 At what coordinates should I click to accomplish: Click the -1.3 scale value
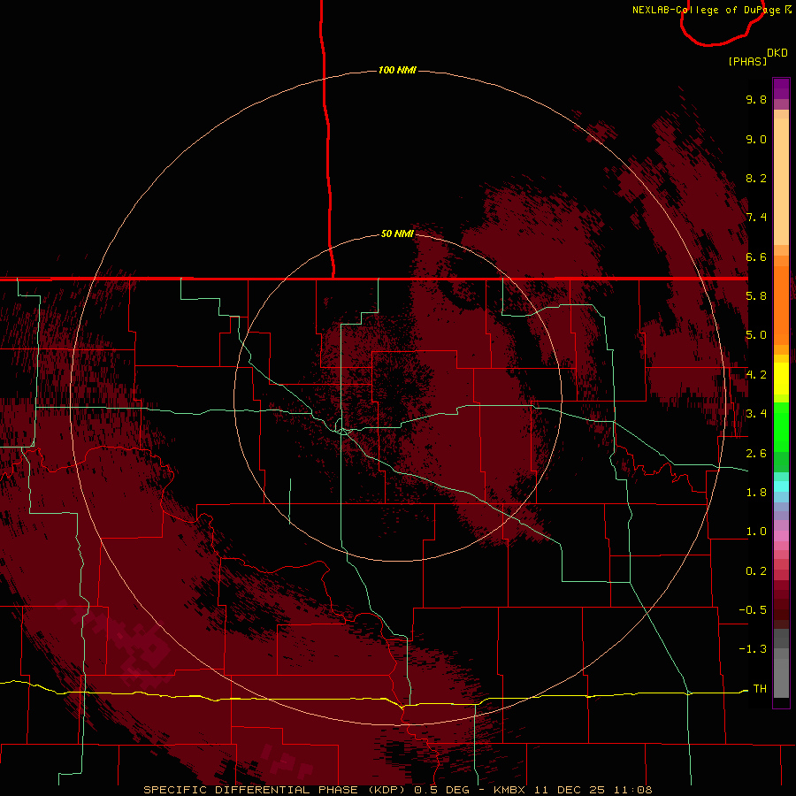point(753,649)
